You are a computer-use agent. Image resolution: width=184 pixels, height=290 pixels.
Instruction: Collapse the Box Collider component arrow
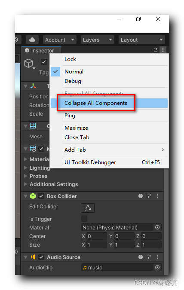[x=26, y=196]
